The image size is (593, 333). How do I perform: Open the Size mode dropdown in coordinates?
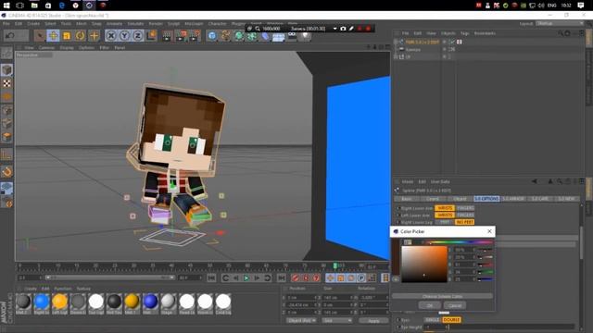point(336,321)
